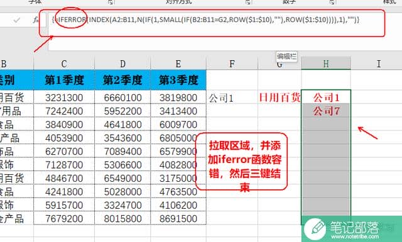402x242 pixels.
Task: Select cell containing 7679200
Action: (64, 219)
